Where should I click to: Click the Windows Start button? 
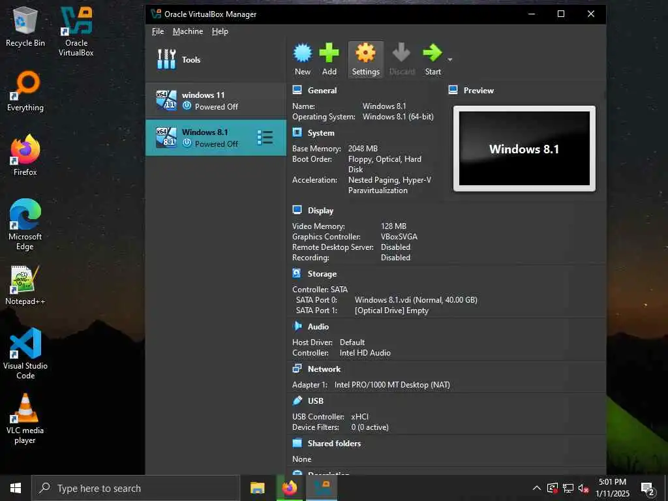[x=16, y=488]
